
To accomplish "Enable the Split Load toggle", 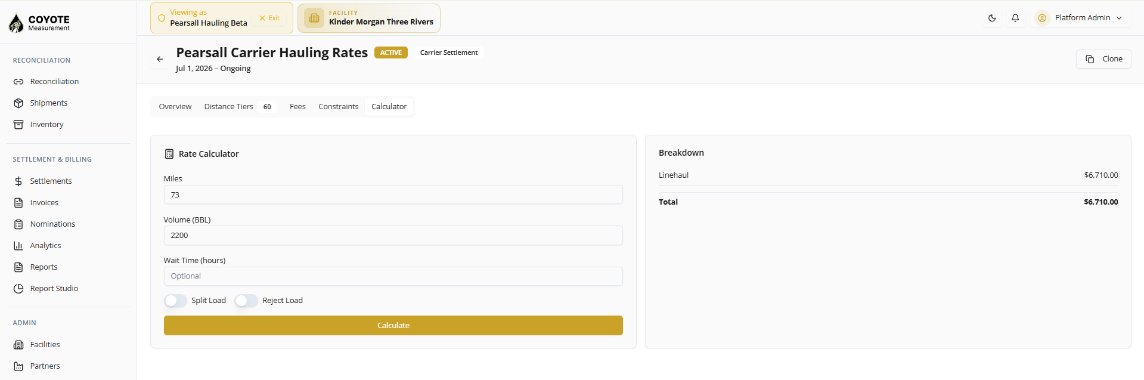I will pyautogui.click(x=175, y=301).
